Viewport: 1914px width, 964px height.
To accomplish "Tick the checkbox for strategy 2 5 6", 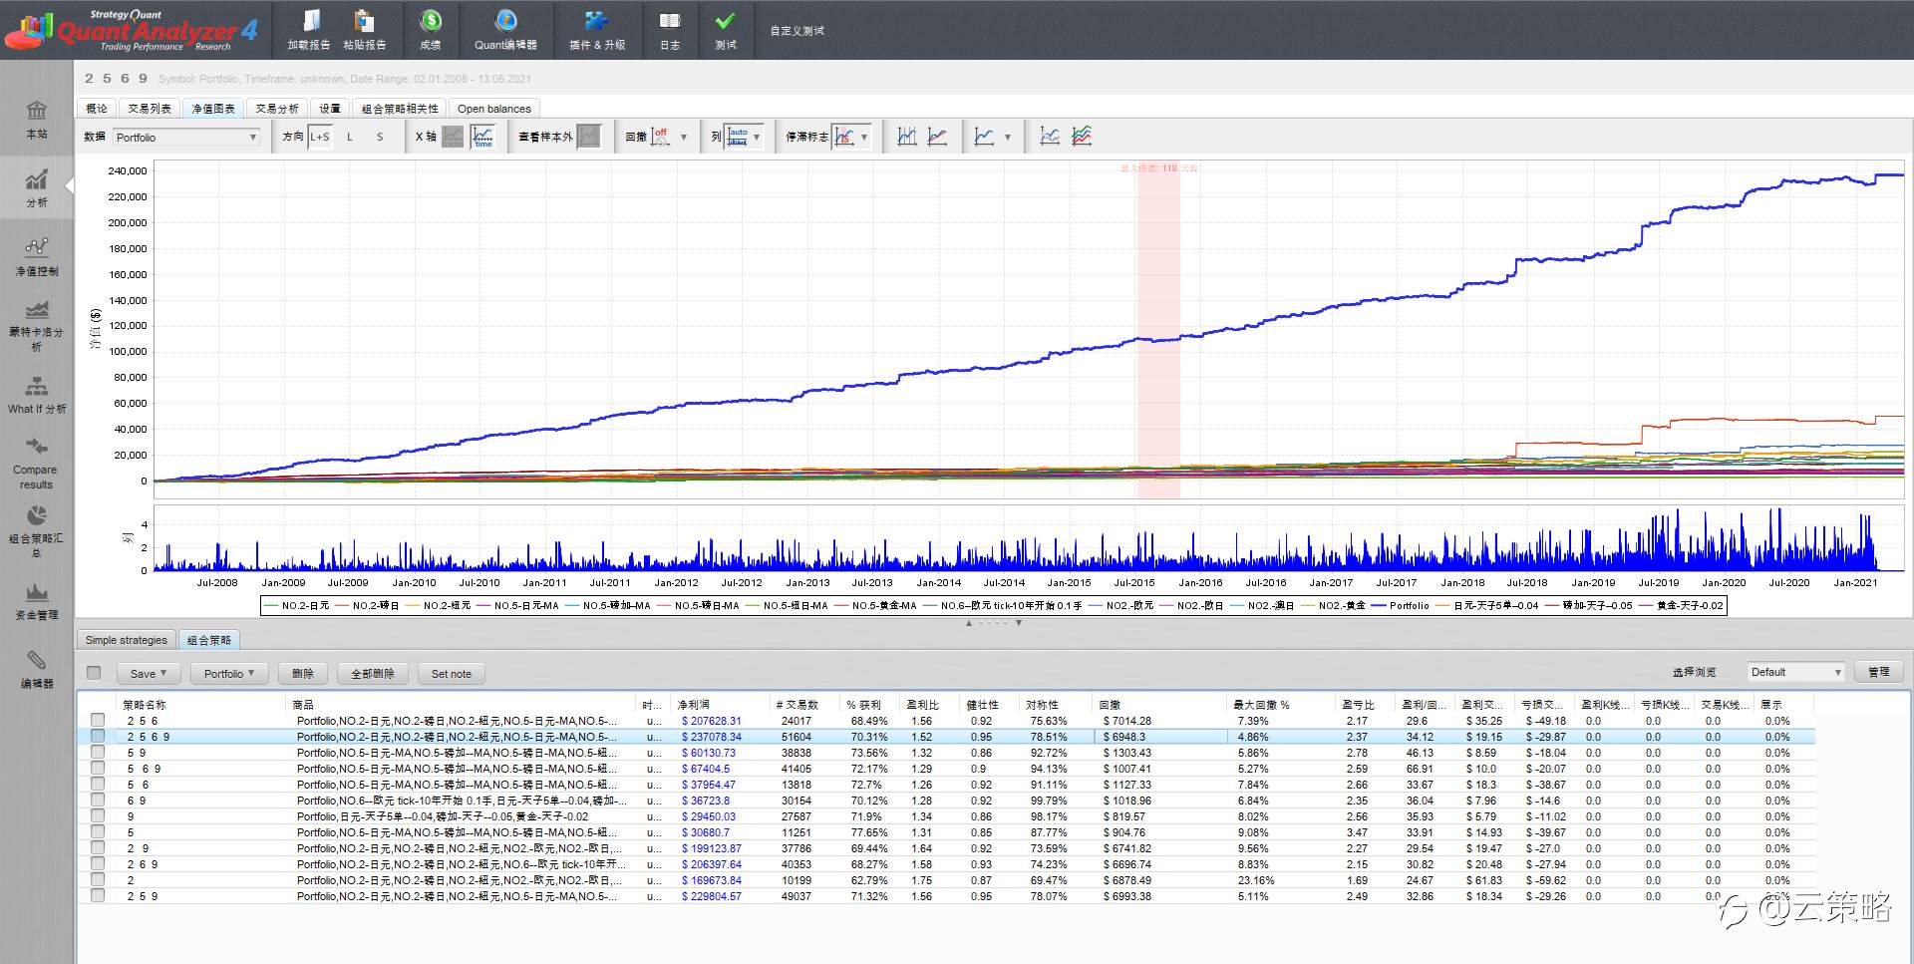I will pos(98,721).
